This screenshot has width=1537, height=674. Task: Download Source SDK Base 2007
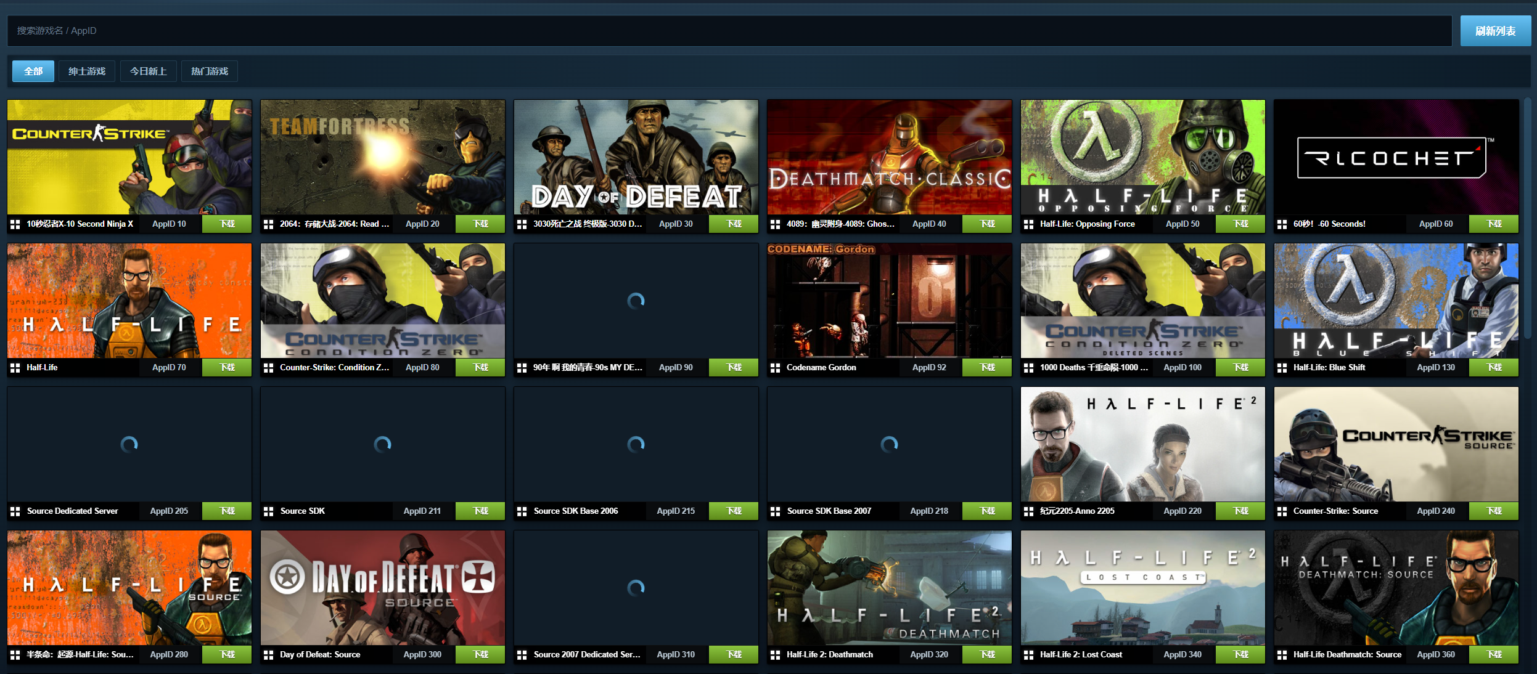[x=988, y=511]
